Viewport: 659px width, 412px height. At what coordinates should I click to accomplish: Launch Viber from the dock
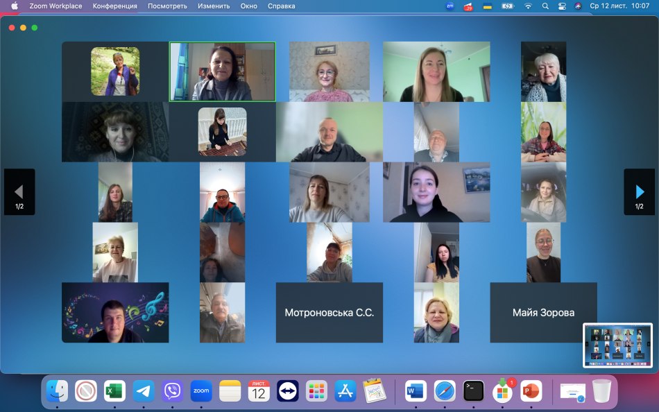click(x=172, y=391)
